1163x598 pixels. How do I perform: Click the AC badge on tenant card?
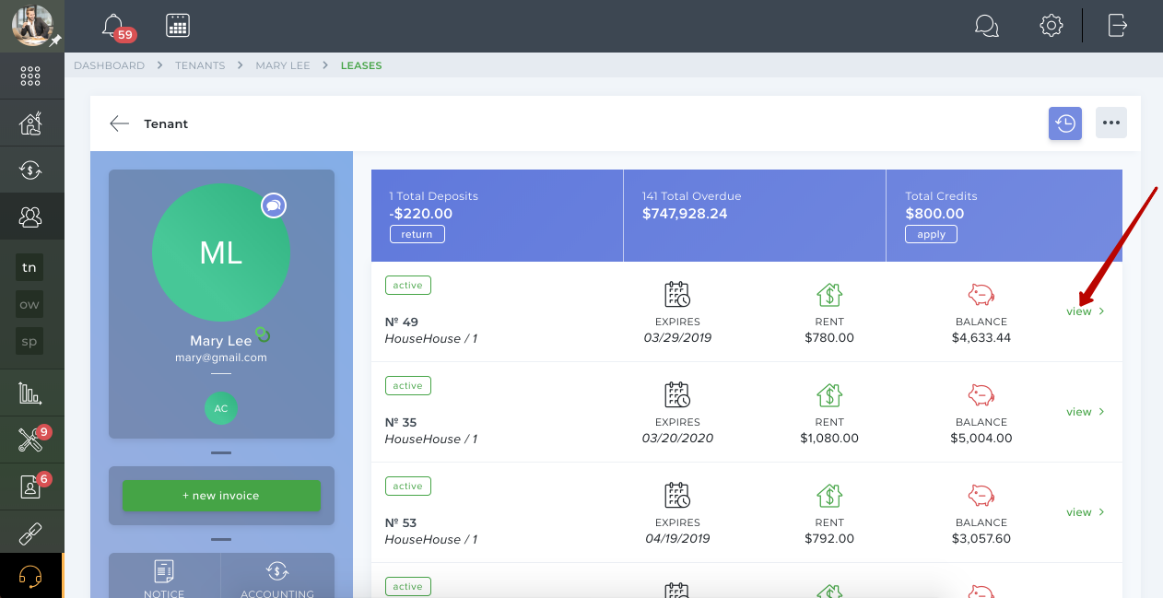221,408
